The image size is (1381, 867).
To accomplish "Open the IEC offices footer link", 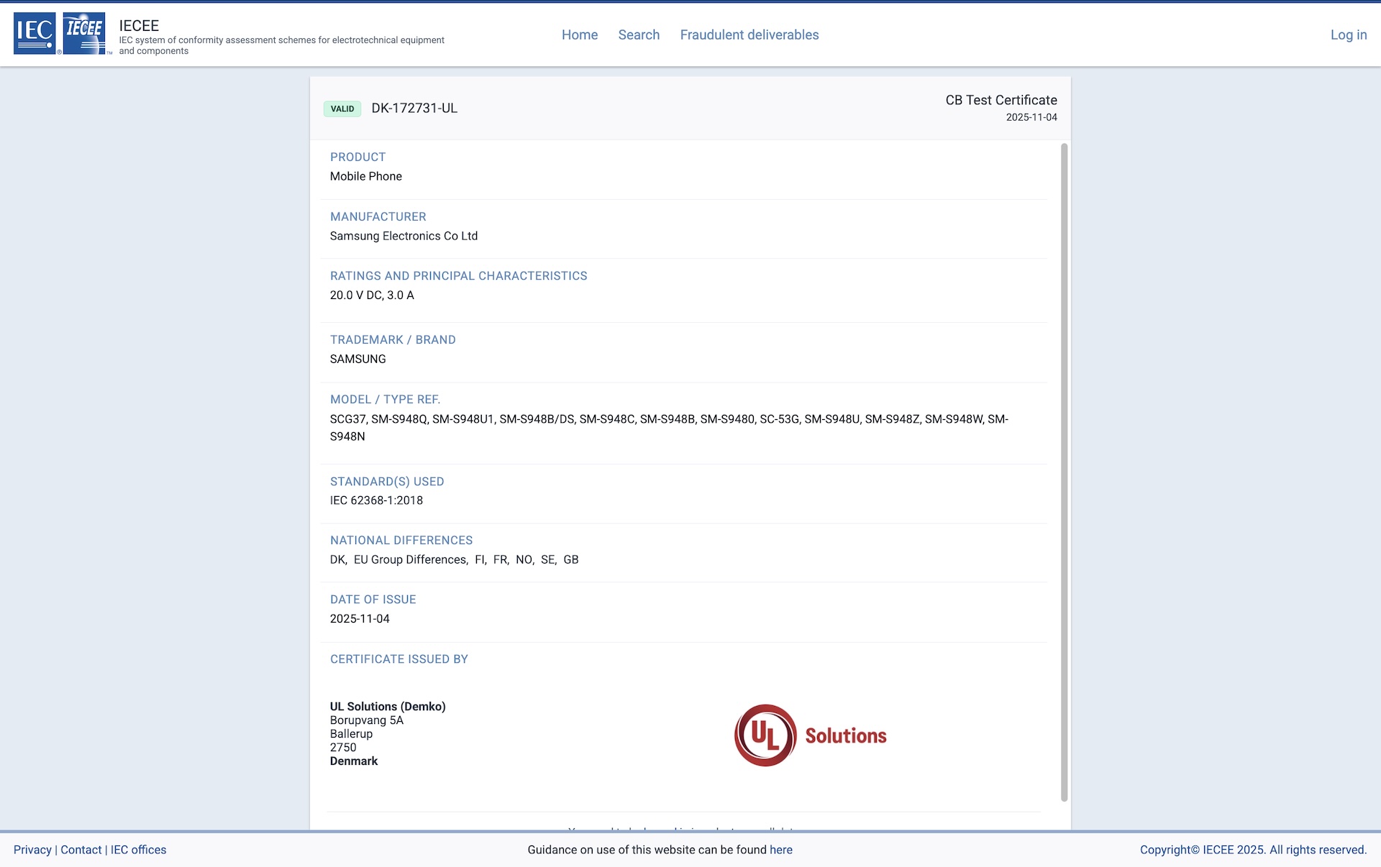I will (138, 849).
